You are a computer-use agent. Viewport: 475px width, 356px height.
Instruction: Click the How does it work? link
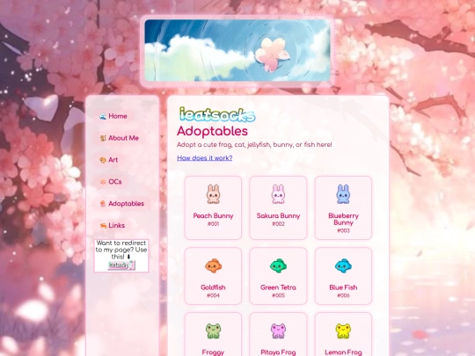204,158
